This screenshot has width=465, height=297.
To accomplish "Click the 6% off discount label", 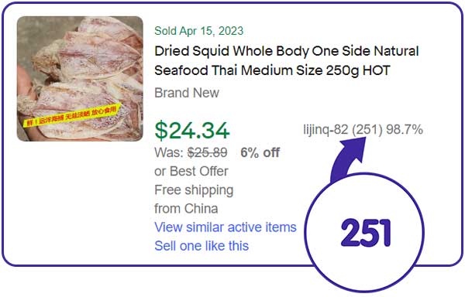I will pos(260,152).
